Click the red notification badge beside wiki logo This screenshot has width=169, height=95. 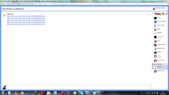pos(167,14)
